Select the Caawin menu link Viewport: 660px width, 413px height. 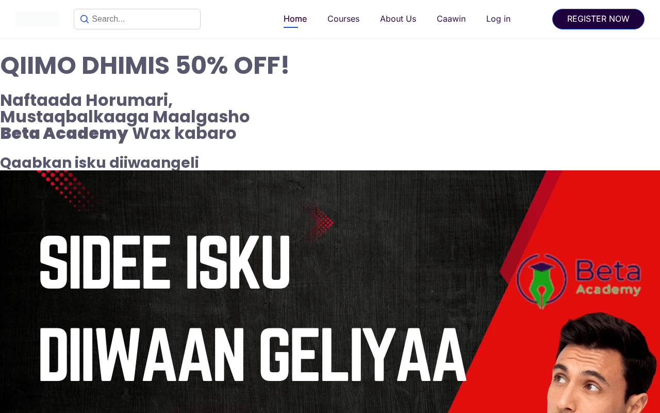click(x=451, y=19)
